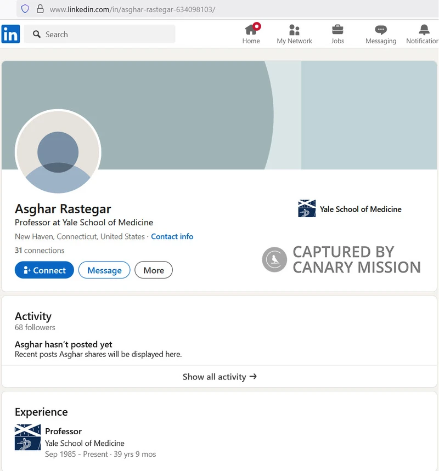The height and width of the screenshot is (471, 439).
Task: Click the LinkedIn logo icon
Action: (10, 34)
